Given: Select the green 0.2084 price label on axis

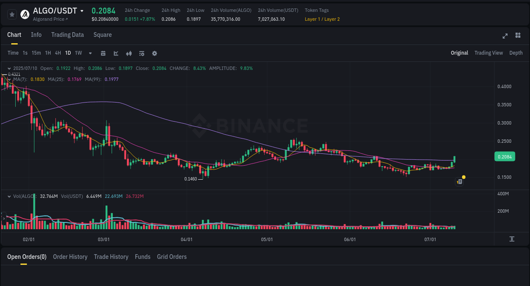Looking at the screenshot, I should click(505, 156).
